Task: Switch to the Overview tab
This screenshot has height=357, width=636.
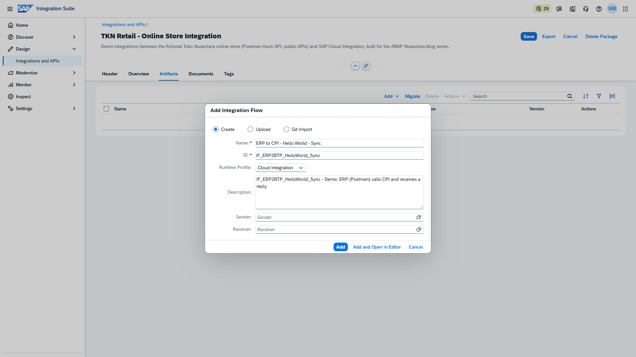Action: click(x=138, y=74)
